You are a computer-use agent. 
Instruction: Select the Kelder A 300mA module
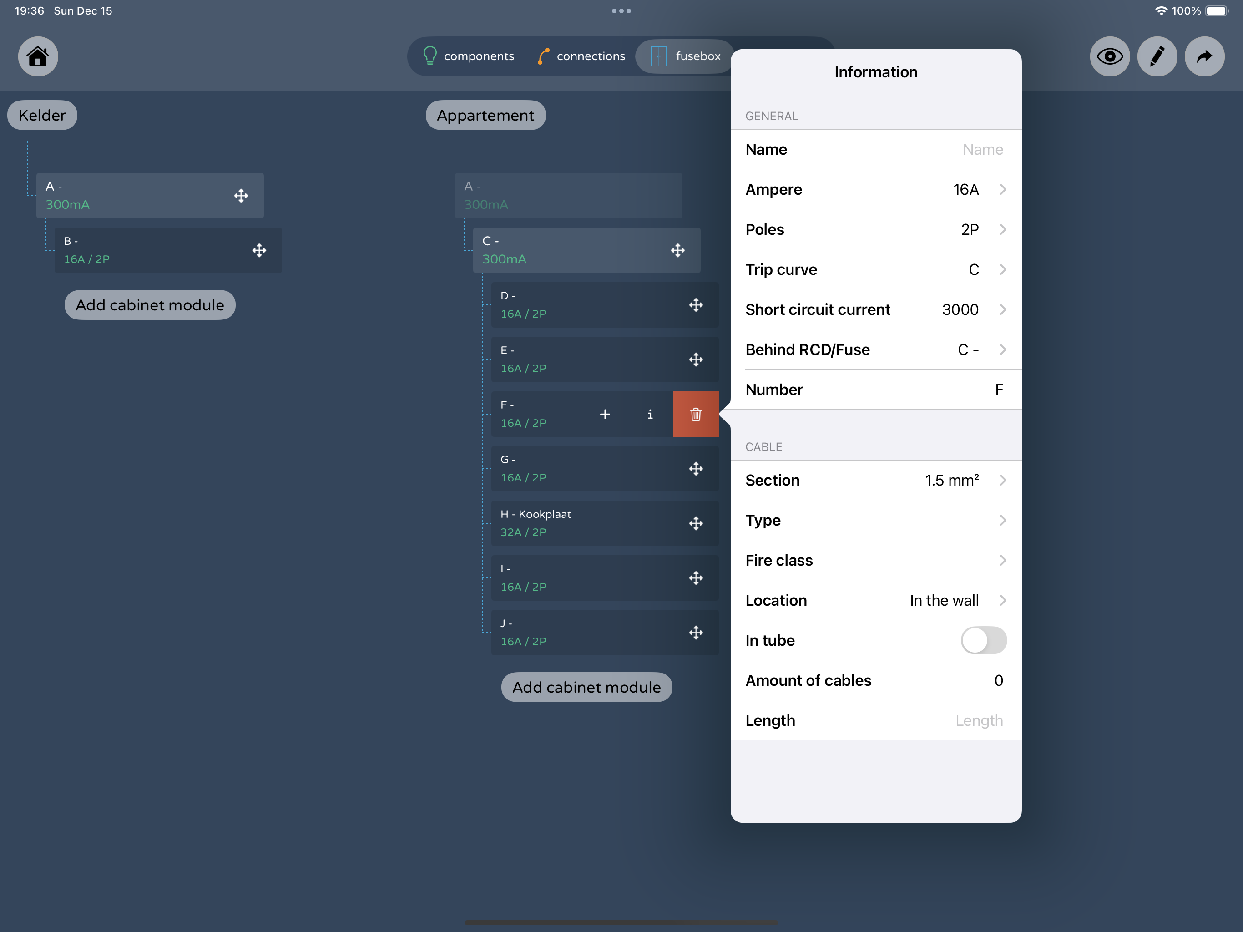click(x=150, y=196)
